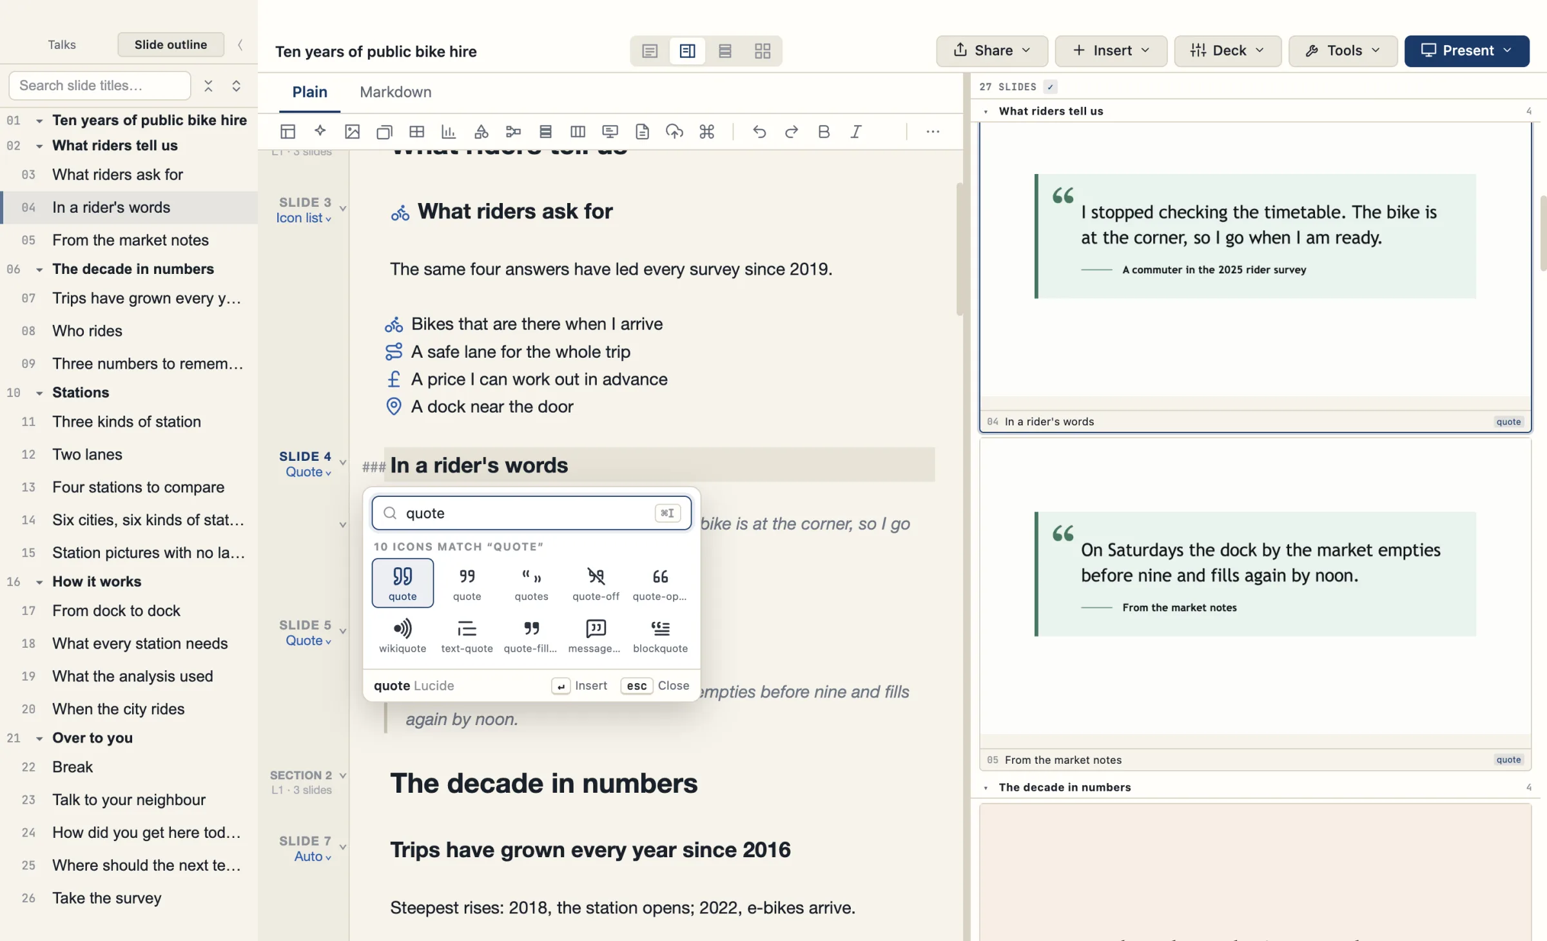Switch to split editor-preview view
Image resolution: width=1547 pixels, height=941 pixels.
[x=687, y=51]
